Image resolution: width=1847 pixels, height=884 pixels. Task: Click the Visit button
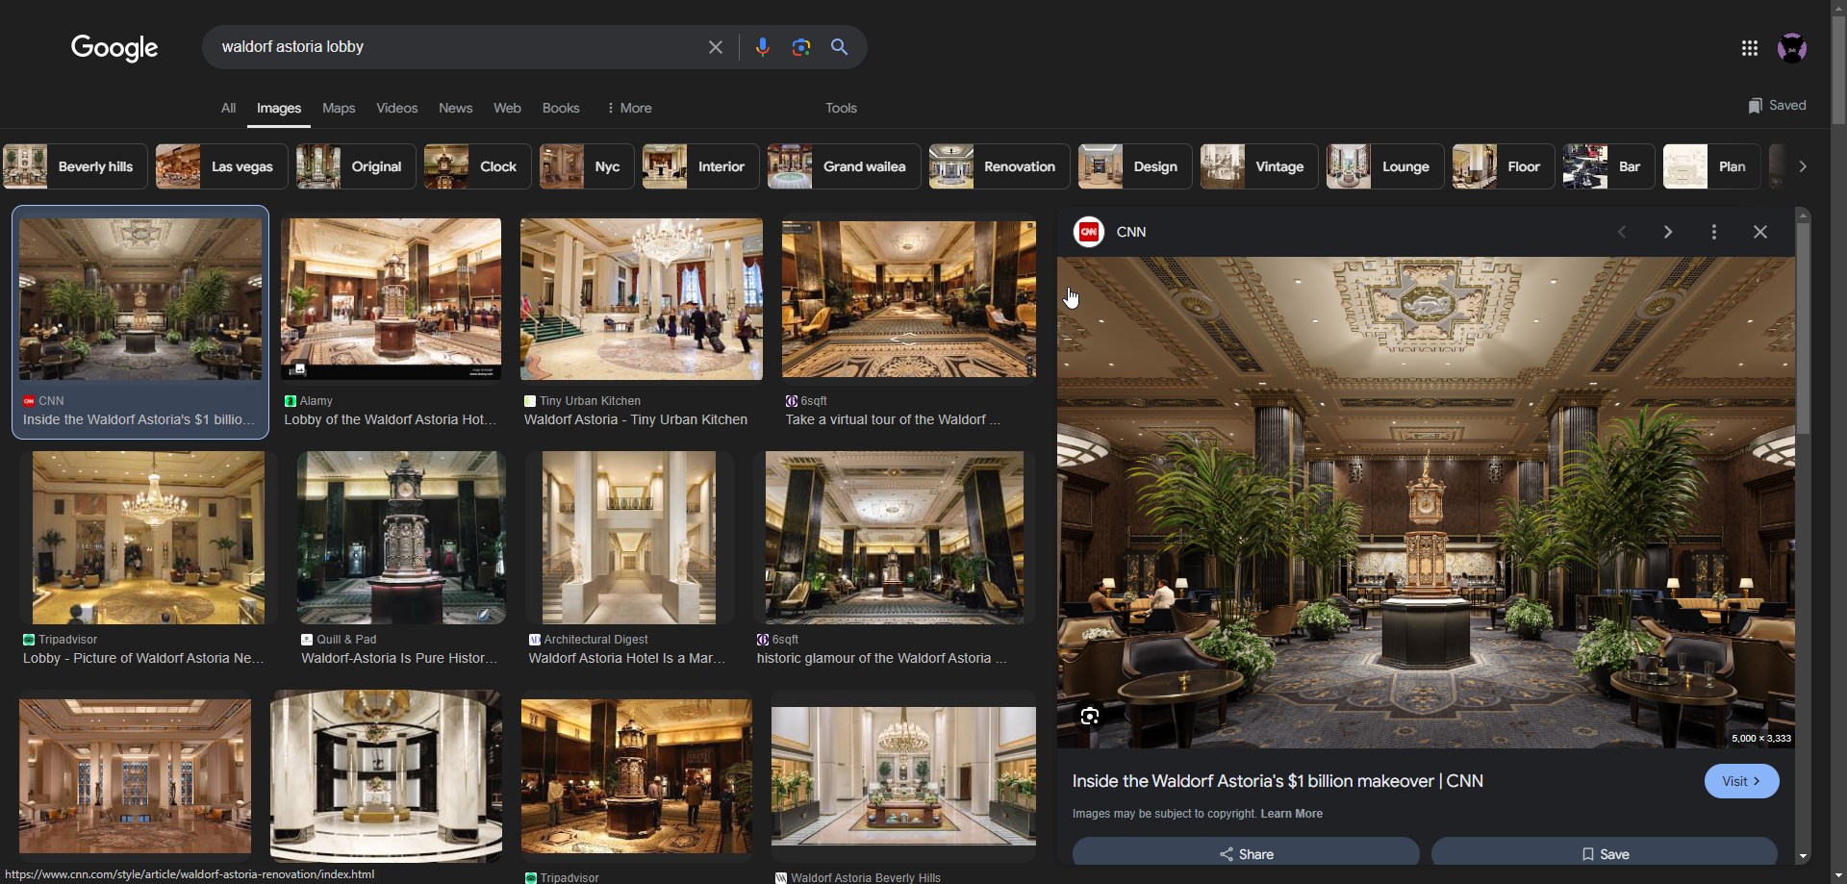click(x=1740, y=781)
